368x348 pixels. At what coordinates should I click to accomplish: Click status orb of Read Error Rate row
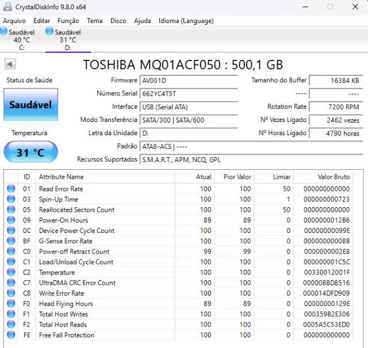[x=11, y=189]
